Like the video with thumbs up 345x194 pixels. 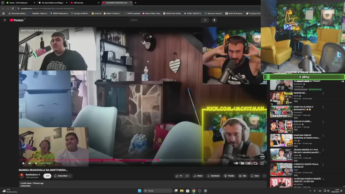pos(179,176)
